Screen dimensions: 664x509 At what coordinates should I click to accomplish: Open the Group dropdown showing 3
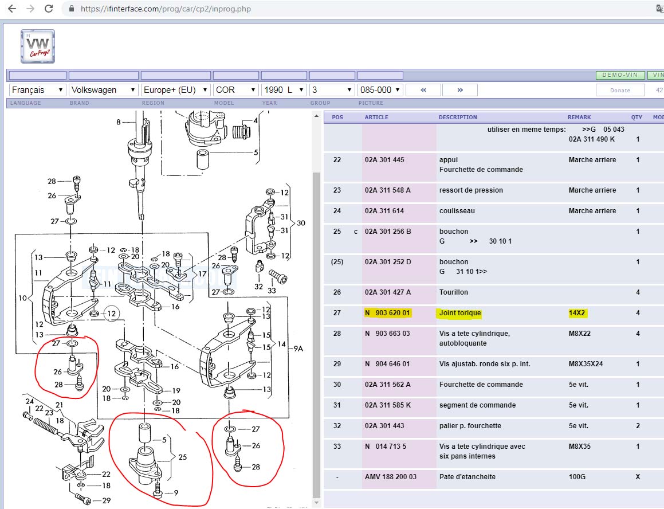[x=332, y=90]
